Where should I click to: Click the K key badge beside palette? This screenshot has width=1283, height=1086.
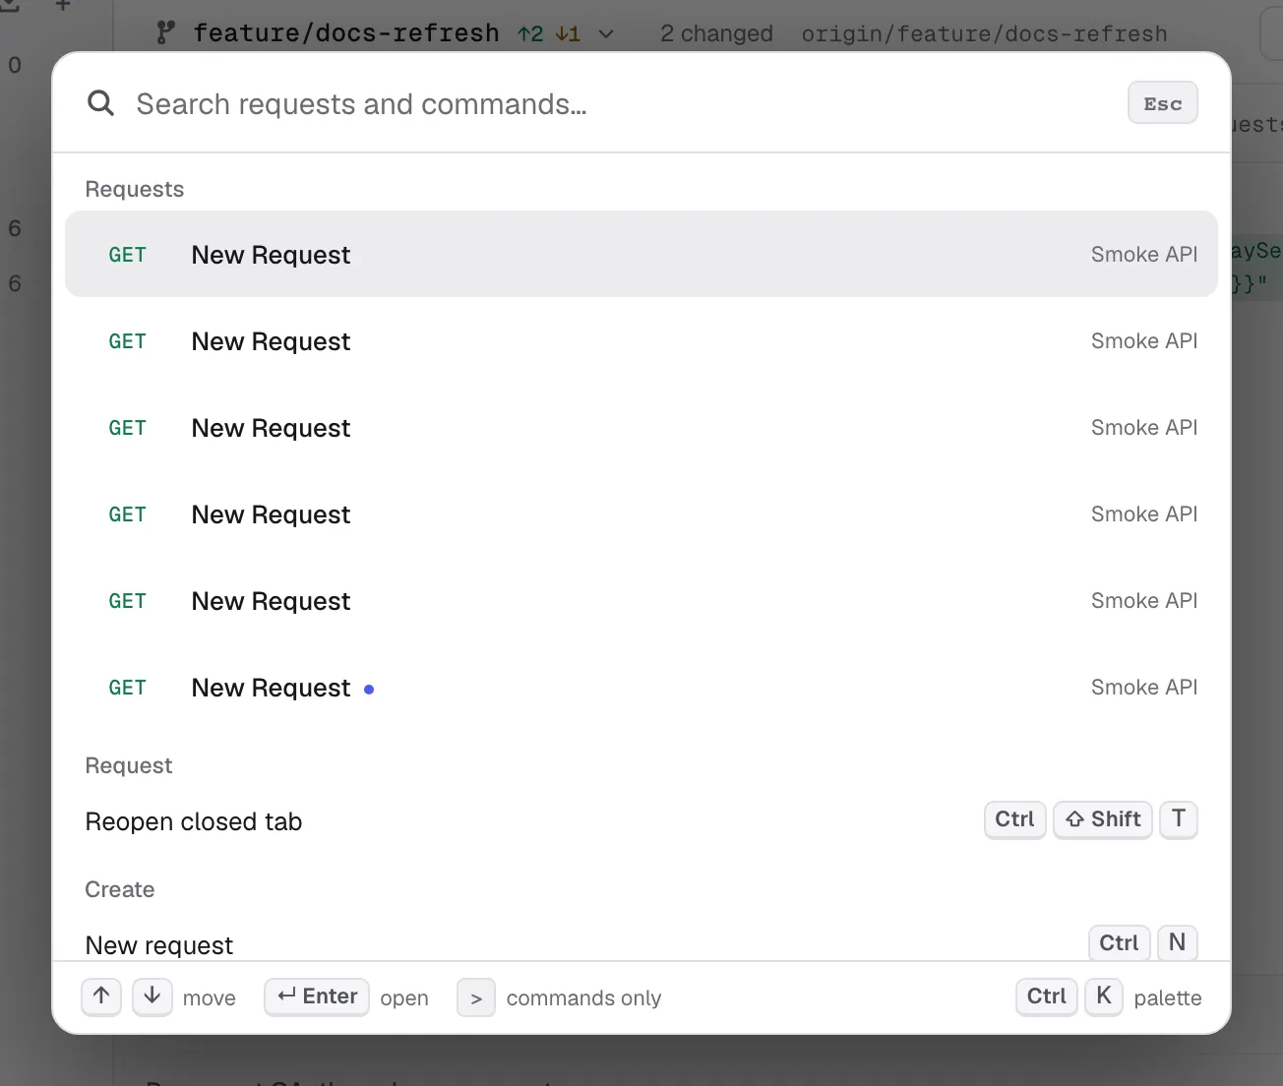pyautogui.click(x=1104, y=996)
